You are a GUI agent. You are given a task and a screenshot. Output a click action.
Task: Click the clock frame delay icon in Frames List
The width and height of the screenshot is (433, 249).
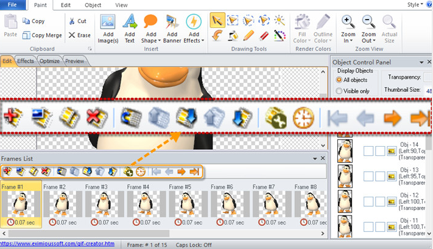point(140,171)
